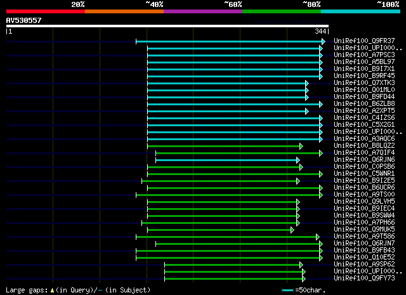406x295 pixels.
Task: Click the cyan 50char scale legend swatch
Action: (x=287, y=290)
